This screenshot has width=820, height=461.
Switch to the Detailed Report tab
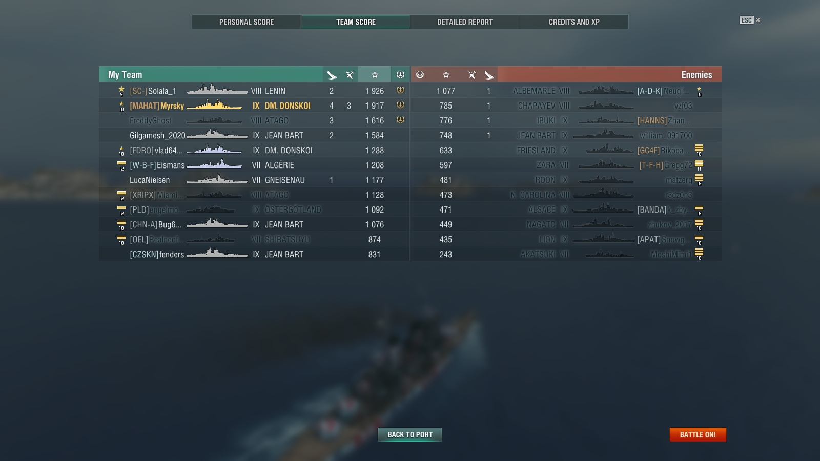point(465,22)
